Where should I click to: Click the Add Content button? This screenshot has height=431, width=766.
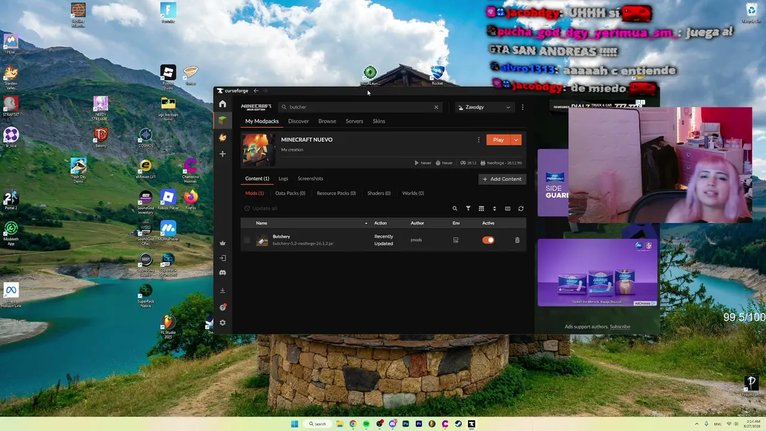pos(502,179)
